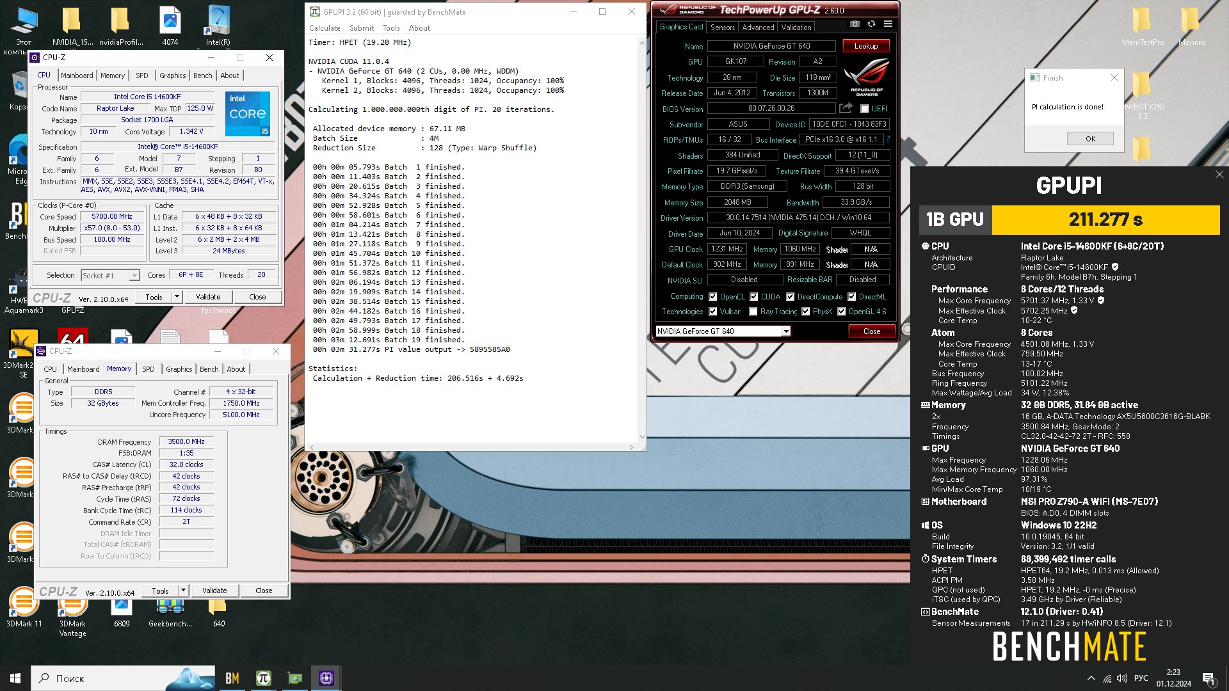Click the taskbar search box
1229x691 pixels.
[x=124, y=678]
